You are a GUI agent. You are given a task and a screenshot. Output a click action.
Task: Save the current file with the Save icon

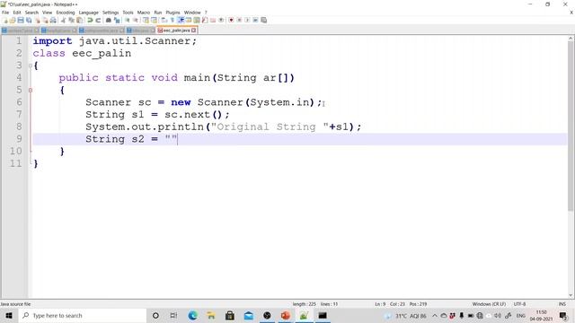(21, 20)
